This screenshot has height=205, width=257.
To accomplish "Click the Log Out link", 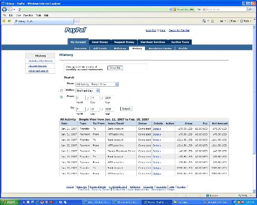I will (x=151, y=30).
